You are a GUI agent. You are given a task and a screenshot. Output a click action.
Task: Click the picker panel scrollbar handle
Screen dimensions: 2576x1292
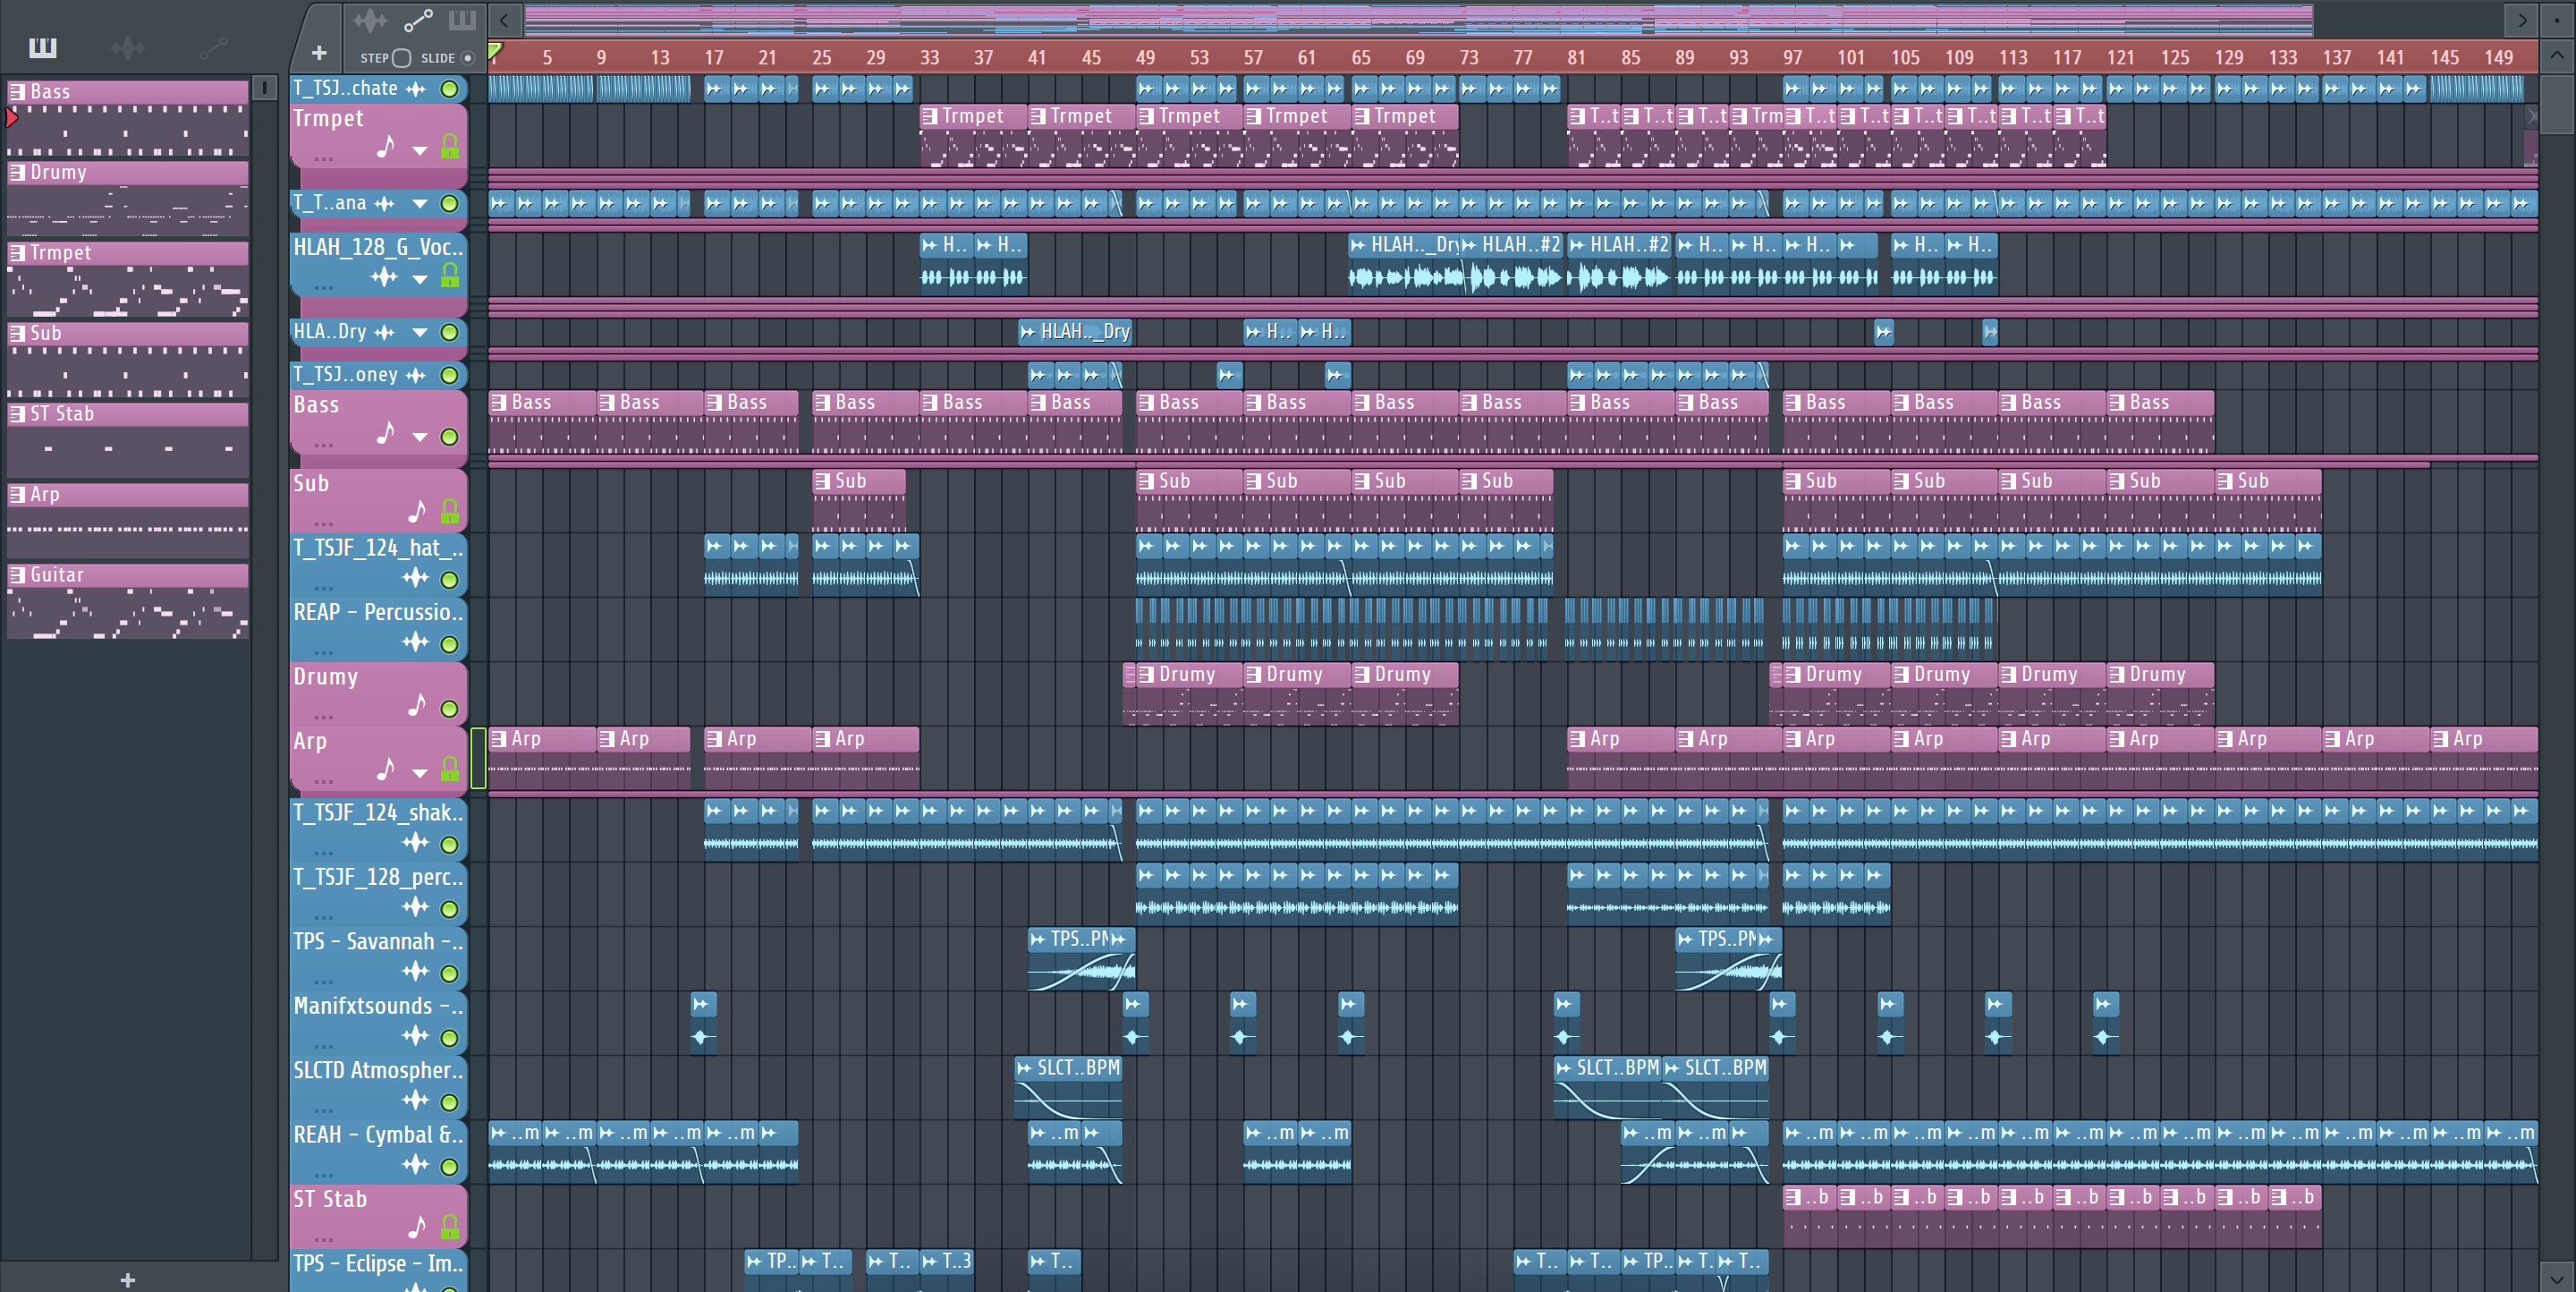(x=264, y=88)
